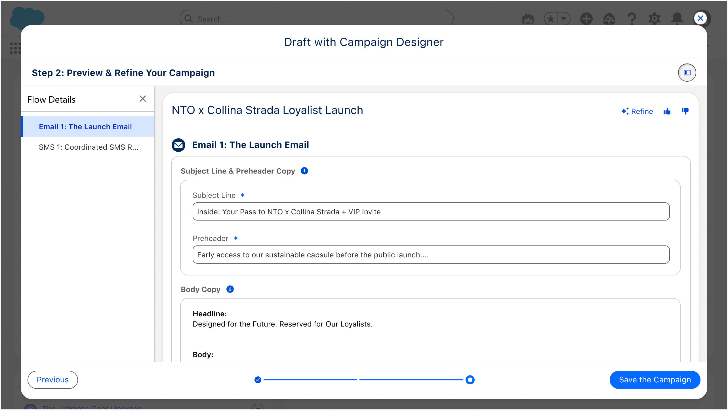The image size is (728, 411).
Task: Click the Refine sparkle button
Action: 637,111
